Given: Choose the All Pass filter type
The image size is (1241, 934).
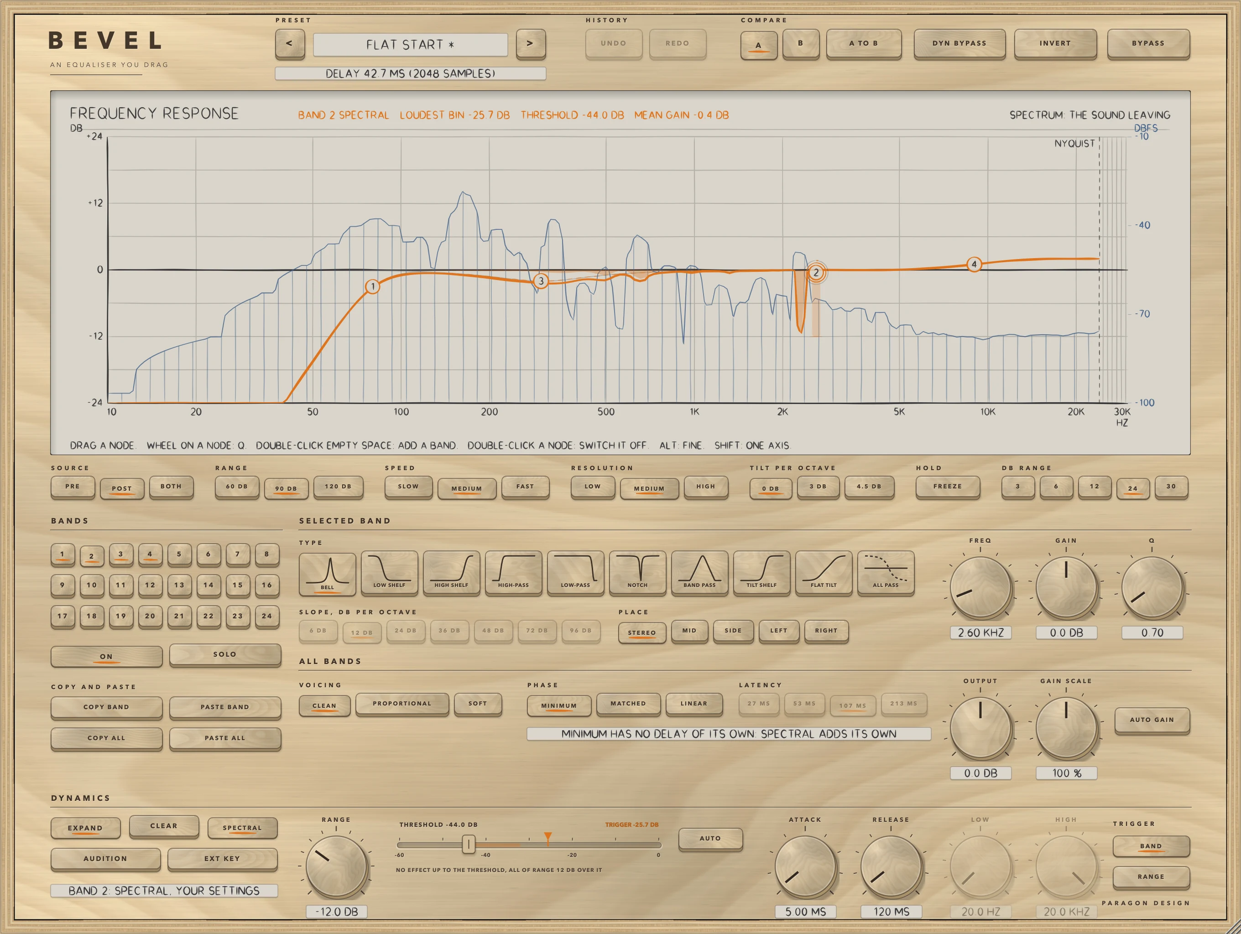Looking at the screenshot, I should tap(885, 572).
